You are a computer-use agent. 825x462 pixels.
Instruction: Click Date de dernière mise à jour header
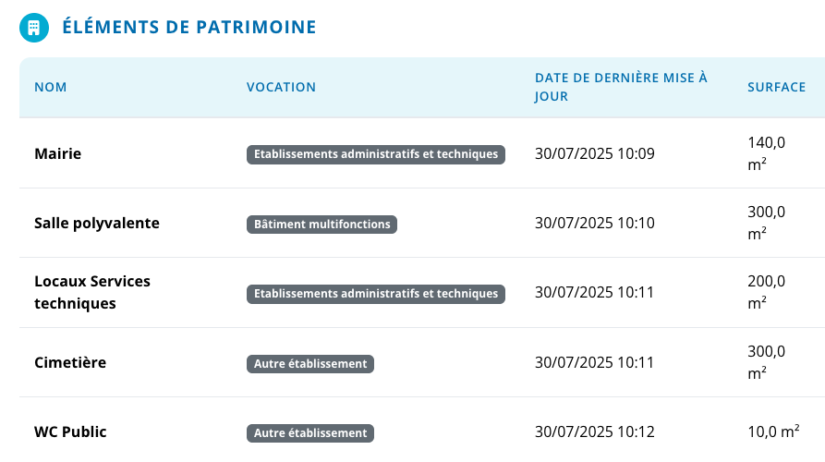click(x=621, y=87)
